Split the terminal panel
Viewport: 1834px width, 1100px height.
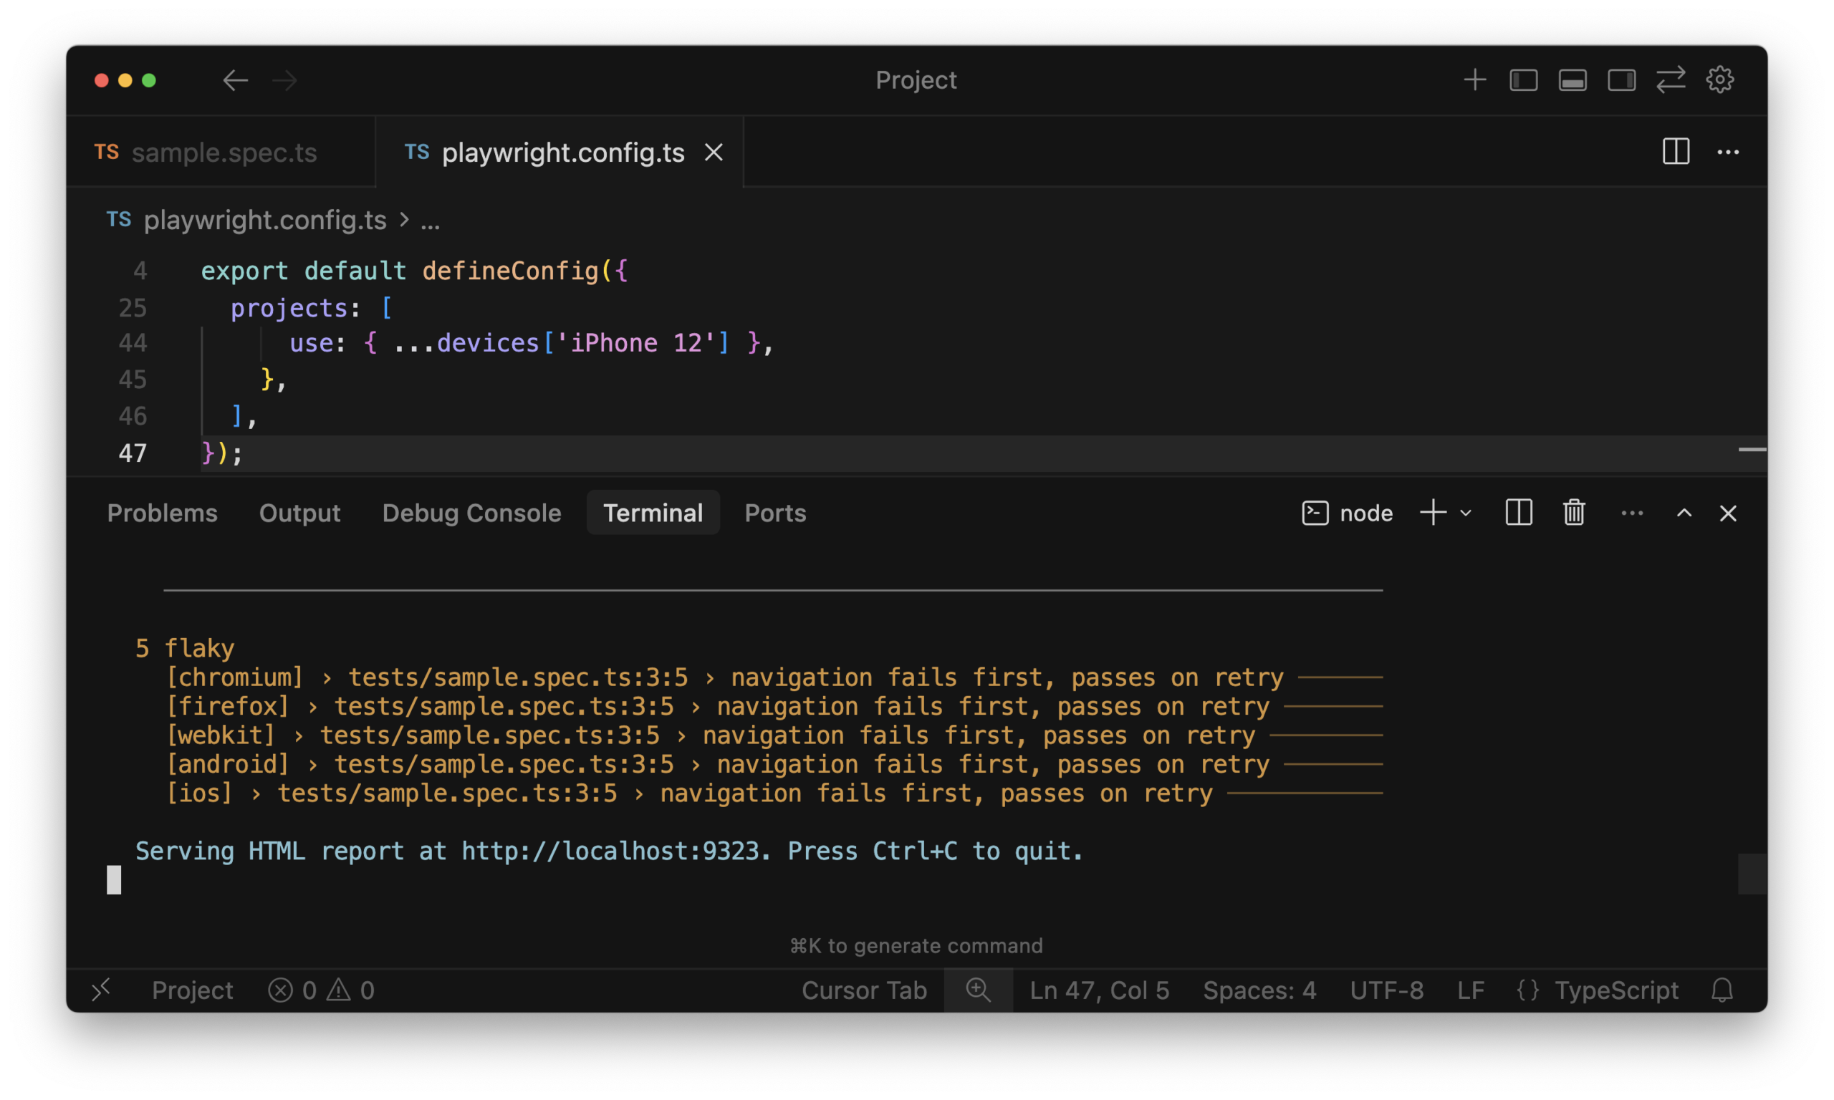1518,513
